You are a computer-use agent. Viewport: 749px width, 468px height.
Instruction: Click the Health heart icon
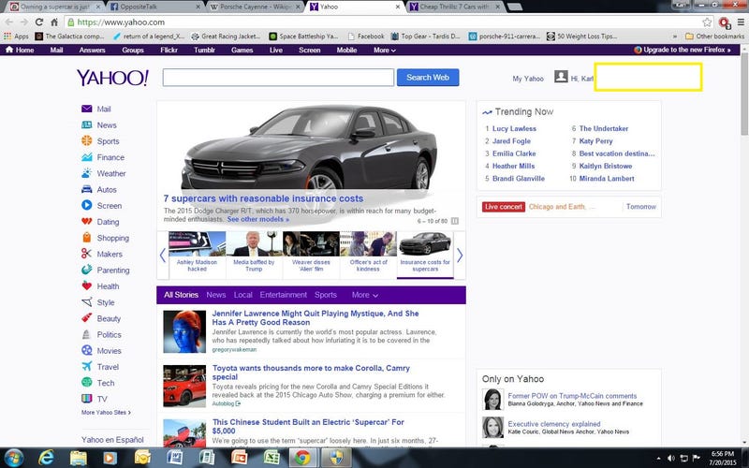click(x=86, y=286)
